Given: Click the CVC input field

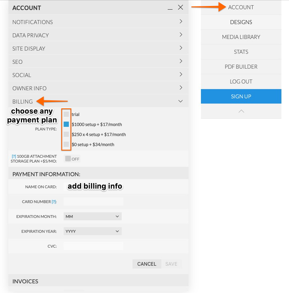Looking at the screenshot, I should pyautogui.click(x=93, y=246).
